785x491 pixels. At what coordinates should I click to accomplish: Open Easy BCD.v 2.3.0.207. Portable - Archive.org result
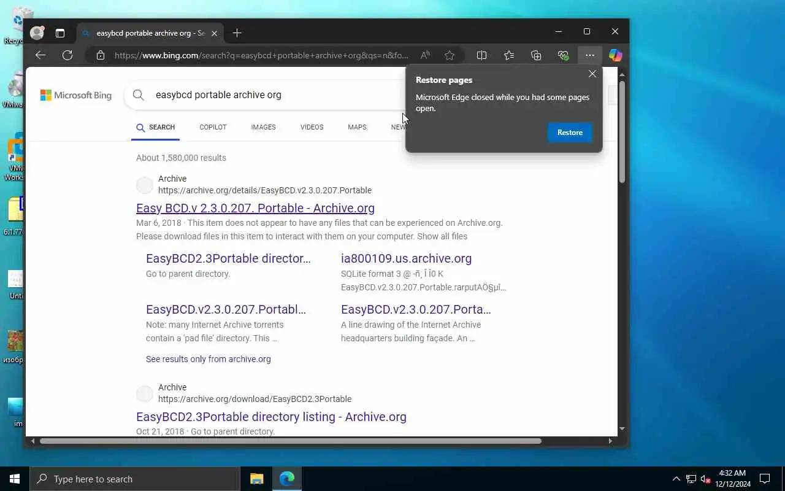click(255, 208)
